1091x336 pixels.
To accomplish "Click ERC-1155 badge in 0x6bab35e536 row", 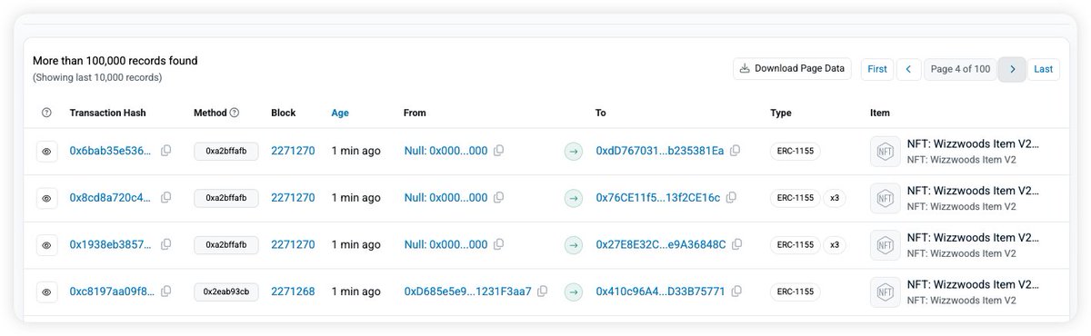I will click(x=795, y=151).
